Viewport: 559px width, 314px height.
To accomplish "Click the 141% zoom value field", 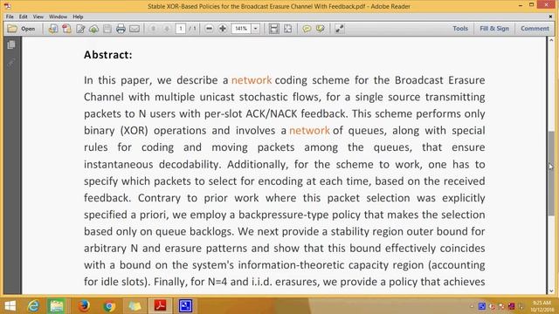I will click(x=241, y=29).
